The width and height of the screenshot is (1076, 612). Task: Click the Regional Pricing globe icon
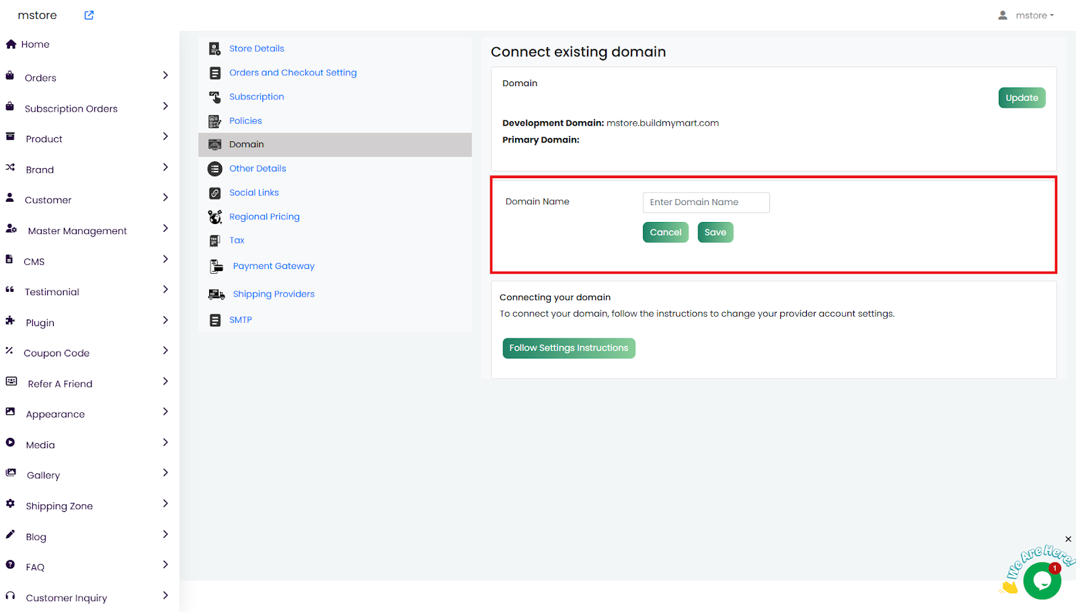coord(215,217)
